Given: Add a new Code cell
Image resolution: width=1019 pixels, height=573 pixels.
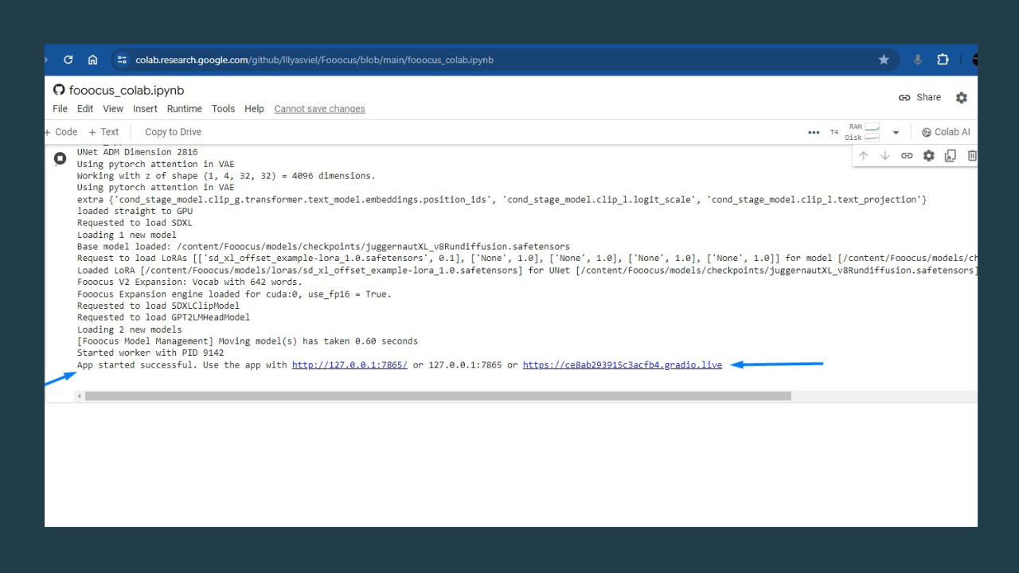Looking at the screenshot, I should (62, 132).
